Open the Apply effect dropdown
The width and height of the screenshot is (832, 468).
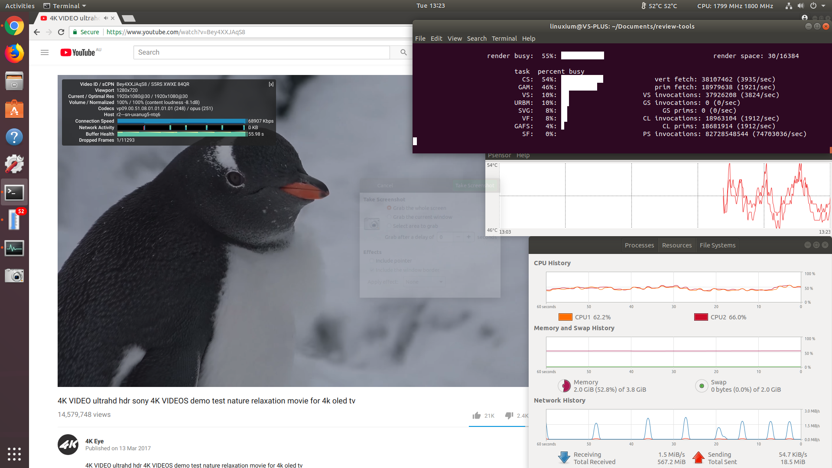(x=424, y=282)
